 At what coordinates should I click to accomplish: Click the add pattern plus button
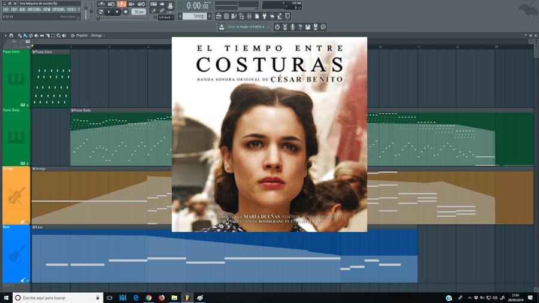pos(210,16)
